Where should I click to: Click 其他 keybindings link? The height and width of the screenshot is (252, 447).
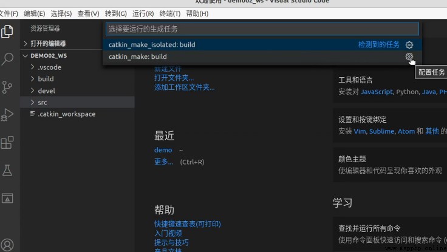click(432, 131)
